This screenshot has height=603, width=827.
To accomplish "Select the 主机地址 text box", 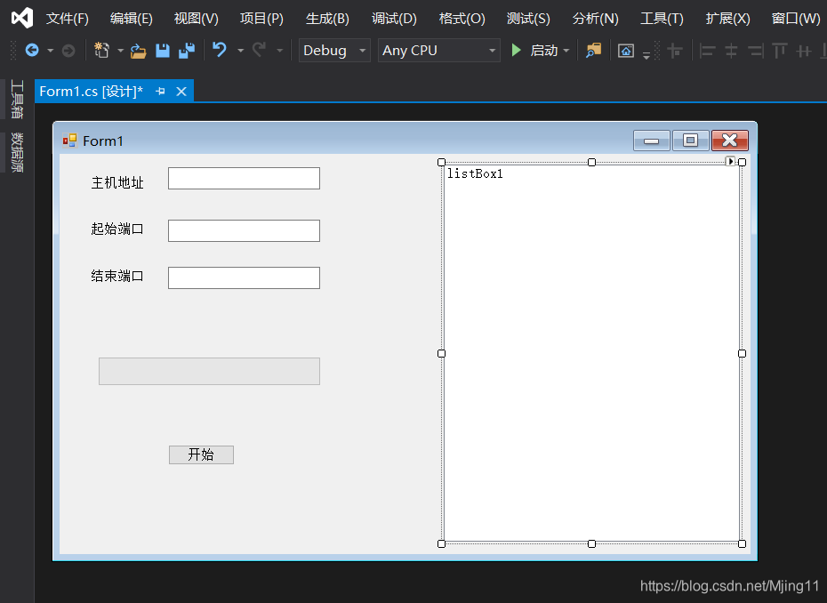I will pos(244,178).
